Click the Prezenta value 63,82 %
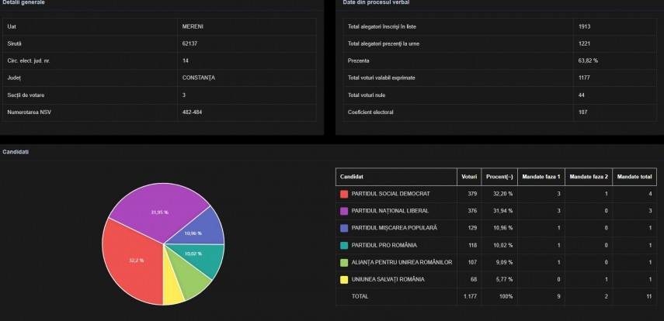 click(588, 61)
